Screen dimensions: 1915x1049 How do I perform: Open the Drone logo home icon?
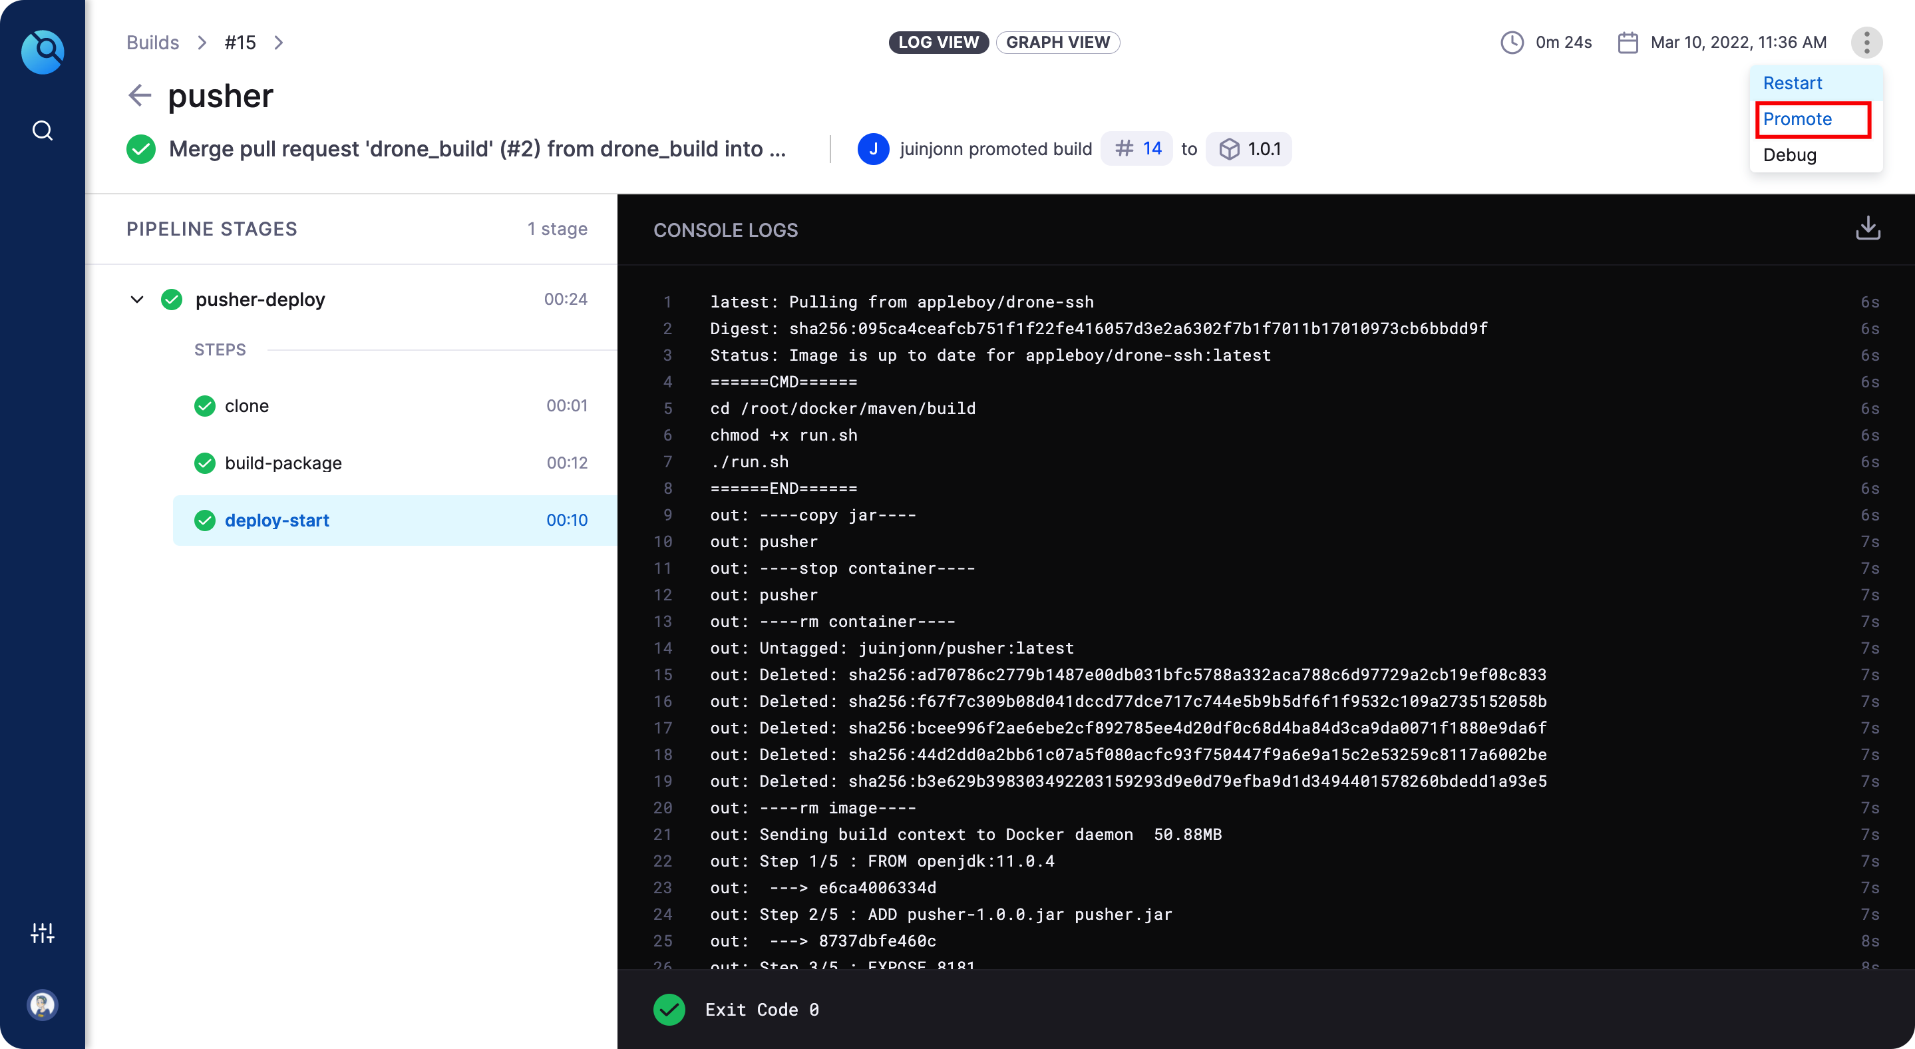[43, 51]
